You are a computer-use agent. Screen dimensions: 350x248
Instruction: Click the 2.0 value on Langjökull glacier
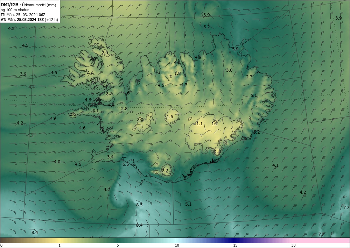point(140,119)
